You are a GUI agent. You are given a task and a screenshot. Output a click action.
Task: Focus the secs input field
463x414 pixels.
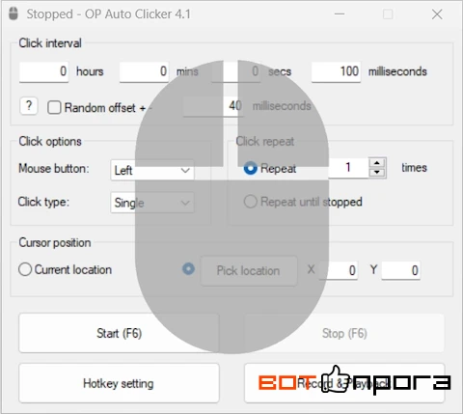(x=236, y=71)
